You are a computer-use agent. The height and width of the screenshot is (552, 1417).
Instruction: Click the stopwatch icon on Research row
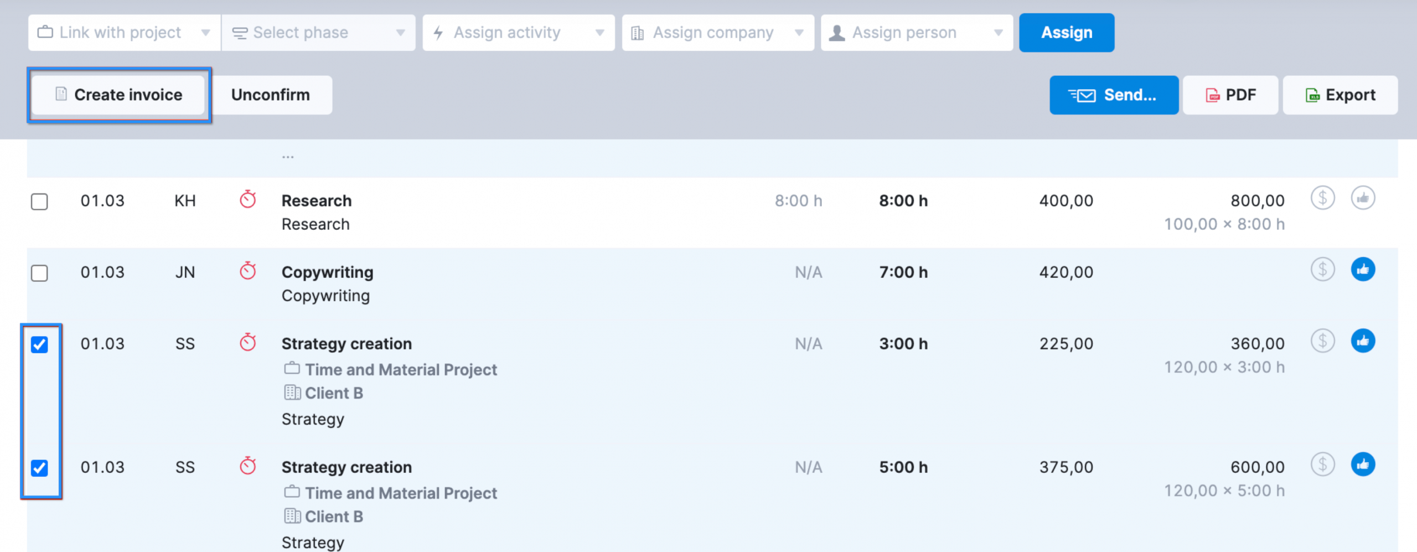pyautogui.click(x=247, y=199)
